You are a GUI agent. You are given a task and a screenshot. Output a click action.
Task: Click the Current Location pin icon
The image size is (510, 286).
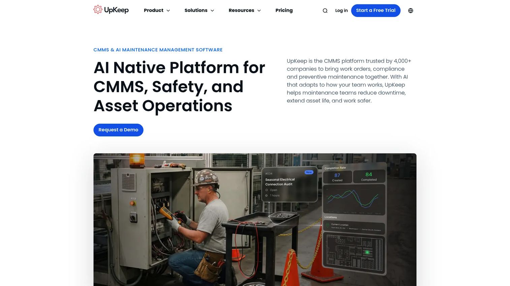point(327,226)
